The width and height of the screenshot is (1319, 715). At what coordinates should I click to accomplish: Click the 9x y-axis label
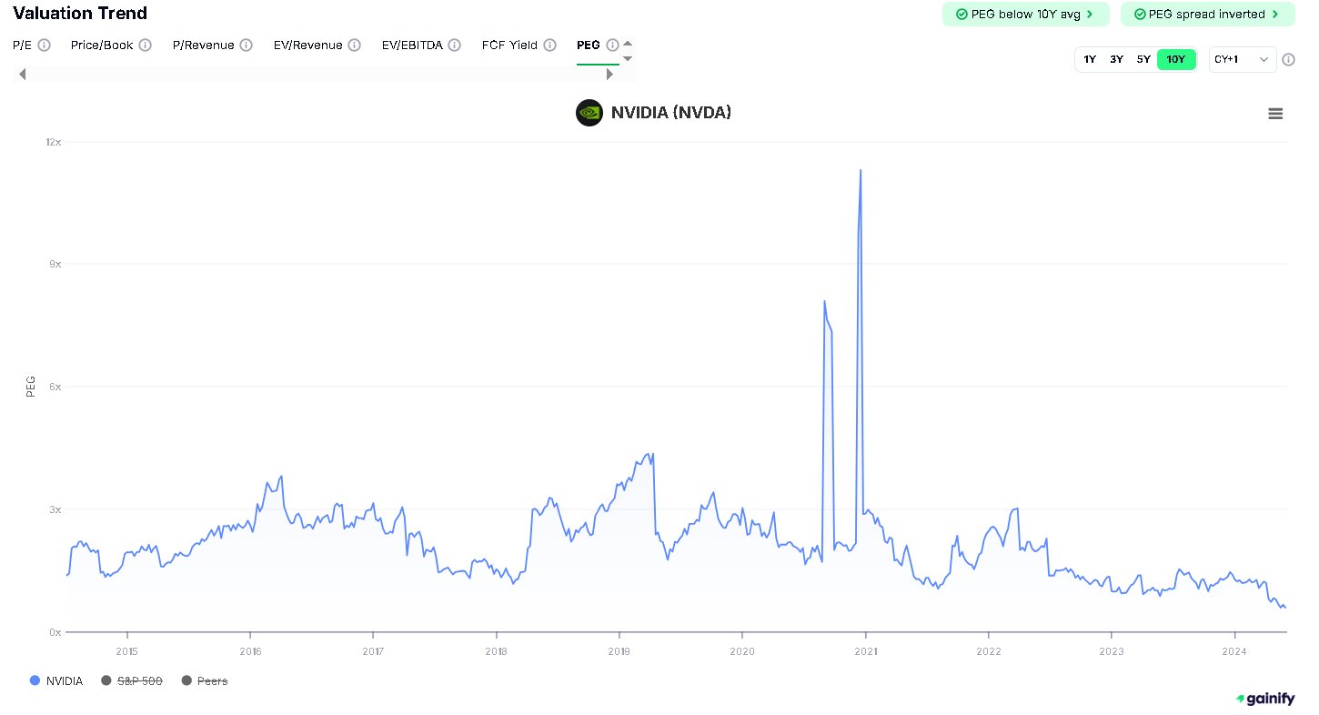click(55, 264)
